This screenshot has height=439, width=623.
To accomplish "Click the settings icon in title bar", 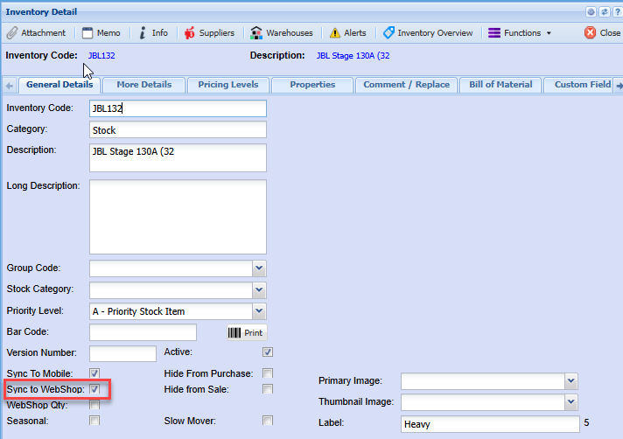I will point(591,12).
